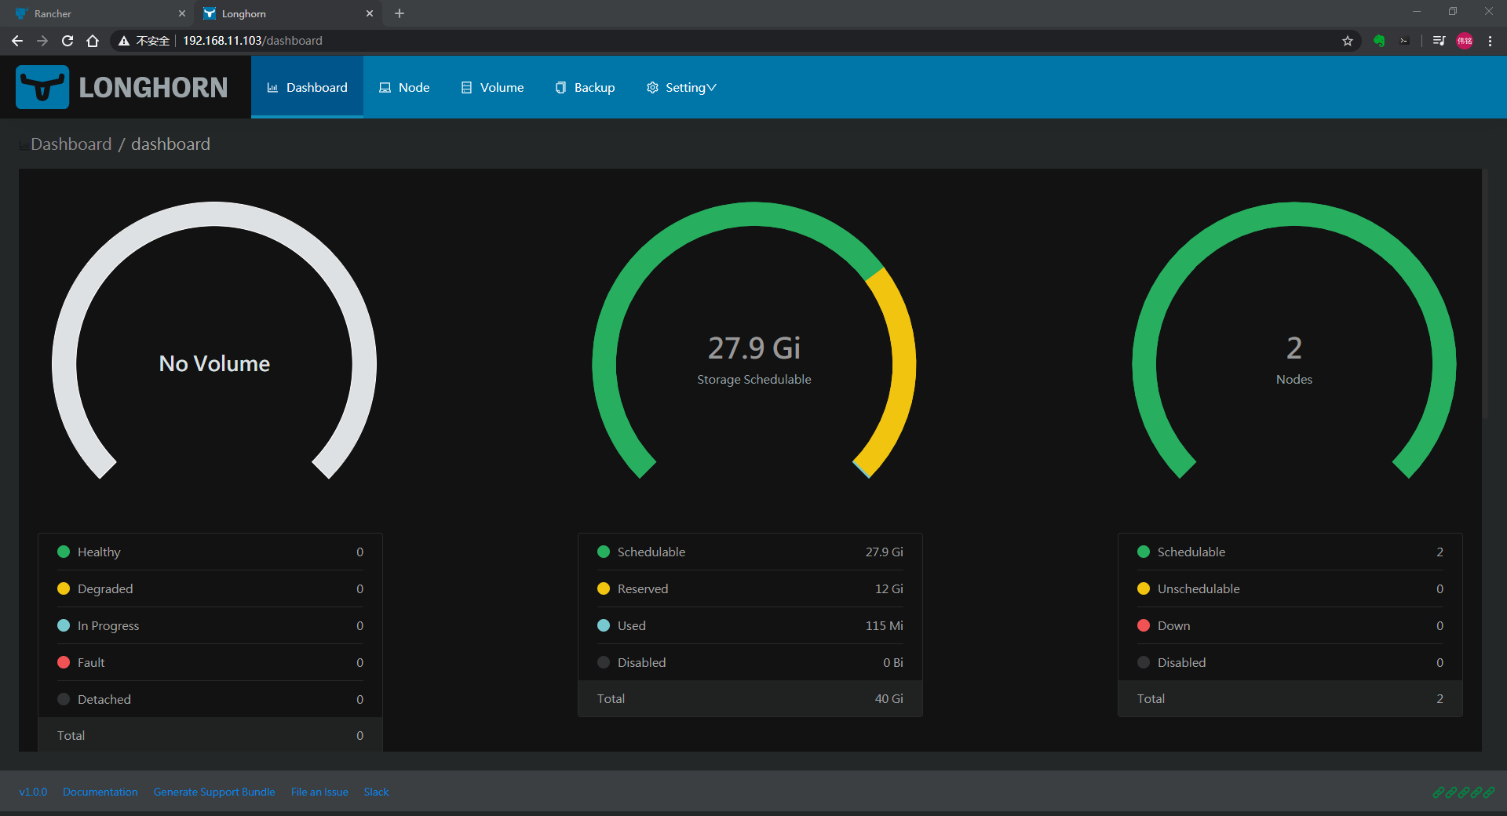This screenshot has width=1507, height=816.
Task: Close the Rancher browser tab
Action: pos(182,13)
